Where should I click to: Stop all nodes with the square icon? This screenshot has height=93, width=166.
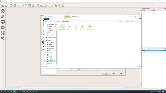click(x=30, y=6)
